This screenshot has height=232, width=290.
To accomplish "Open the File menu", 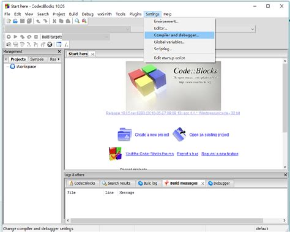I will (7, 14).
